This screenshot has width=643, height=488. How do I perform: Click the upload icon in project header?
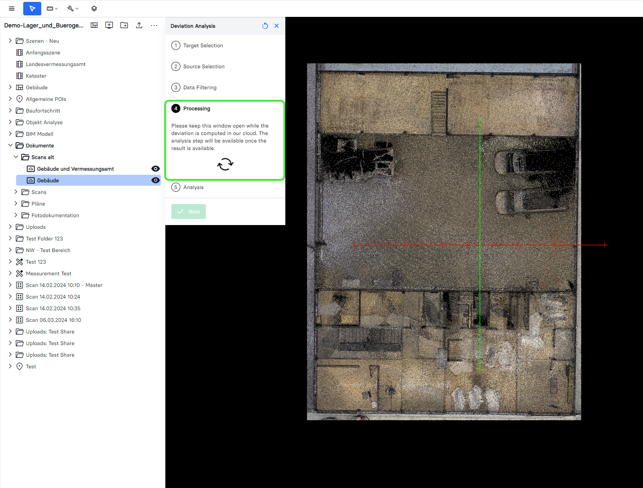coord(139,25)
